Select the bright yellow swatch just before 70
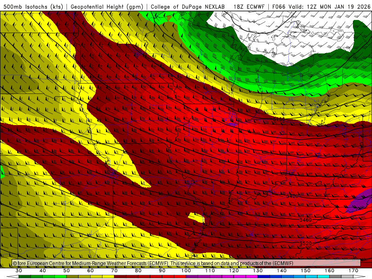This screenshot has width=372, height=279. pyautogui.click(x=108, y=277)
